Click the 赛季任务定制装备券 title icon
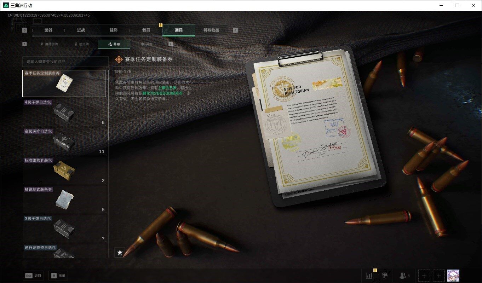This screenshot has width=482, height=283. (x=119, y=59)
